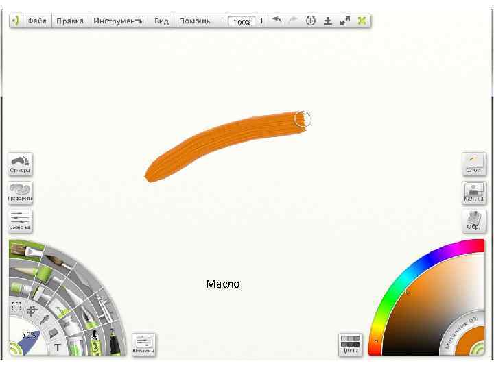Open the presets panel beside tool picker
Image resolution: width=494 pixels, height=370 pixels.
[143, 345]
